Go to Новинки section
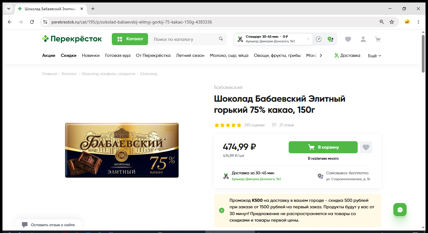 pyautogui.click(x=91, y=56)
